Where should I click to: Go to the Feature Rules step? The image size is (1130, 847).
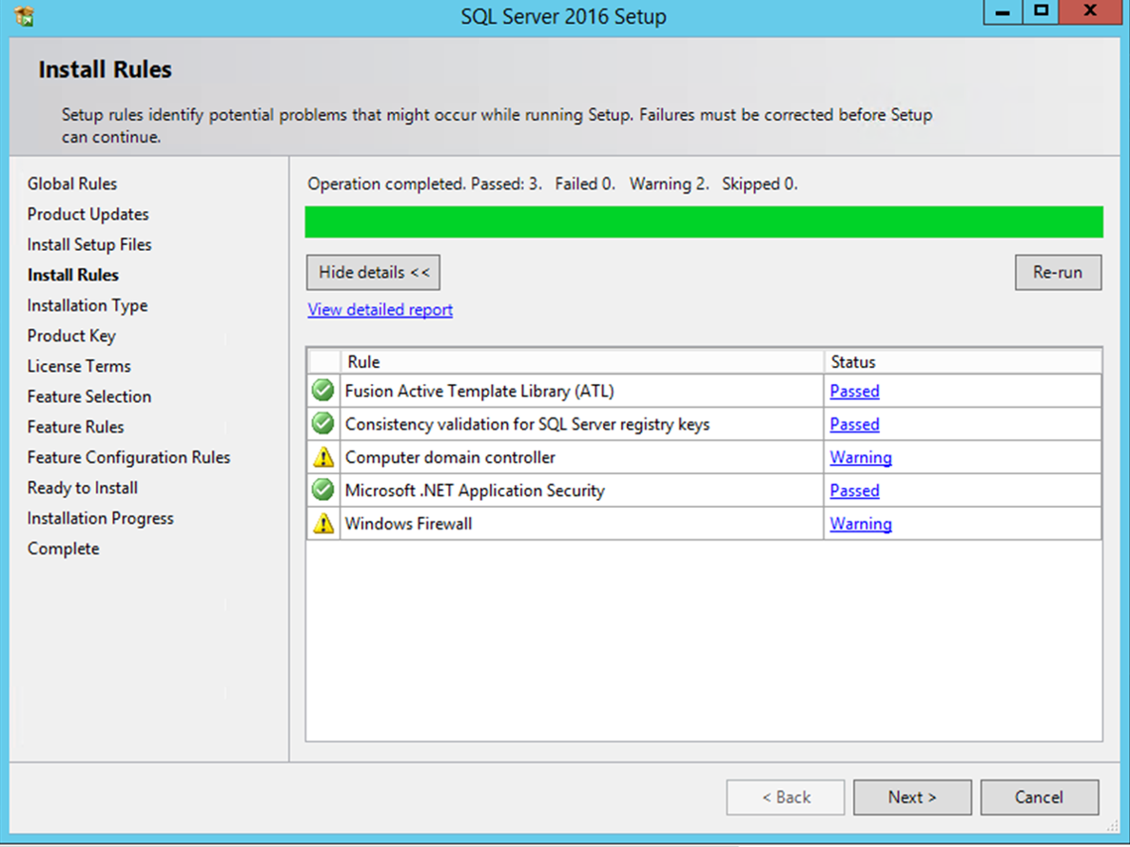coord(76,427)
